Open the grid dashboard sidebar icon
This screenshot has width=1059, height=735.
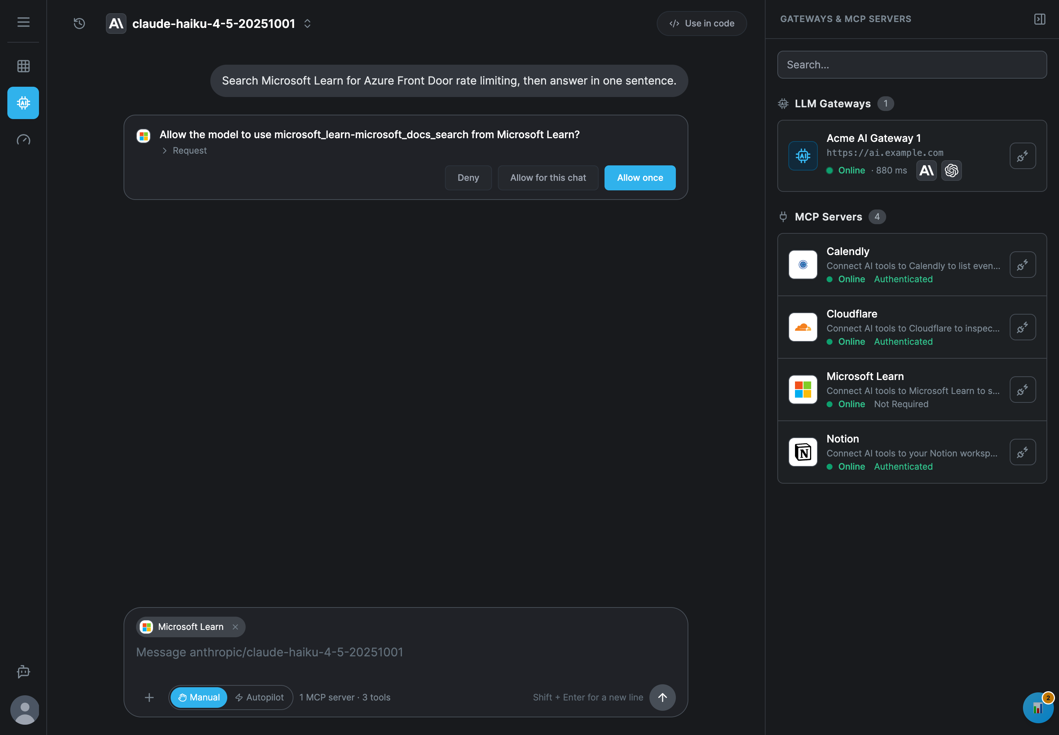(23, 66)
